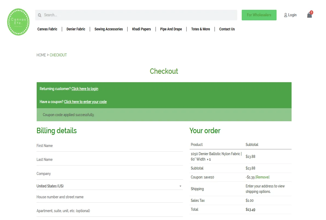326x220 pixels.
Task: Click the Company input field
Action: [x=109, y=174]
